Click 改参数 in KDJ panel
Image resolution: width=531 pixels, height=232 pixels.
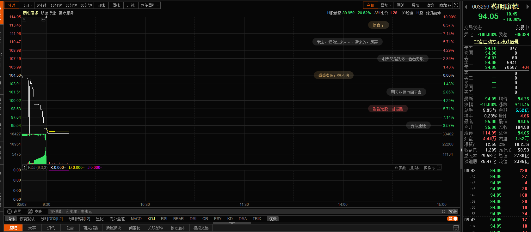click(400, 168)
